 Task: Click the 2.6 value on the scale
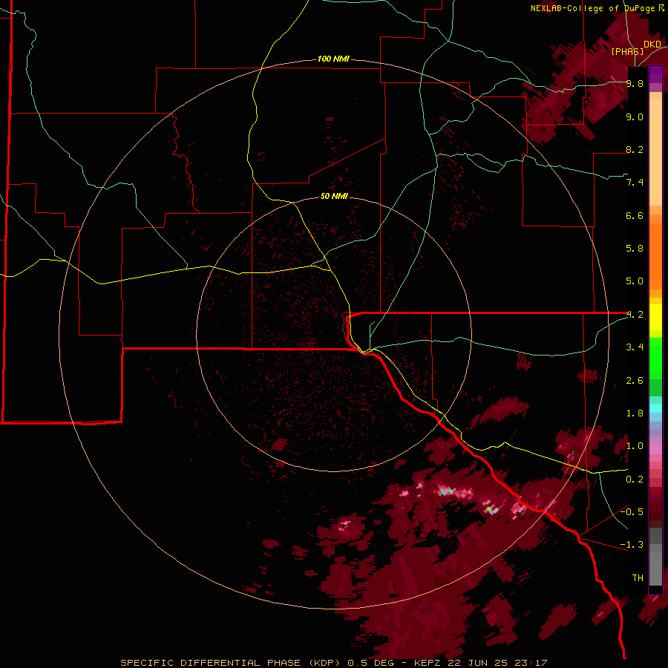tap(635, 381)
